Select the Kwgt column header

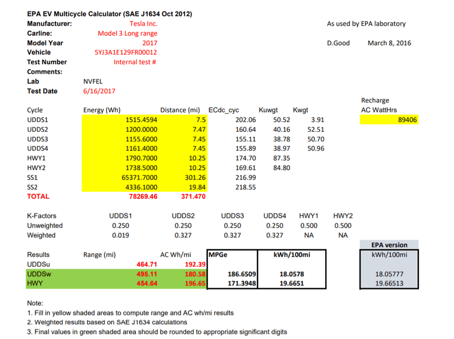click(x=300, y=110)
